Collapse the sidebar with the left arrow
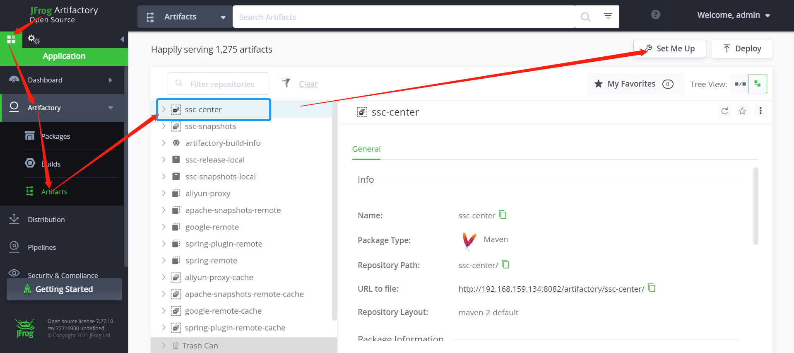 point(122,39)
